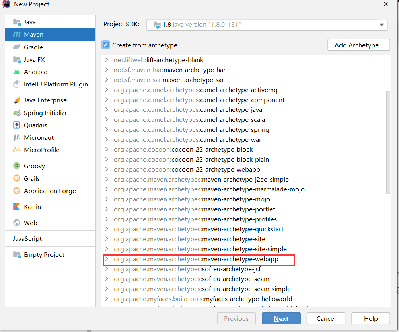Expand camel-archetype-activemq node
Viewport: 399px width, 332px height.
(x=107, y=90)
